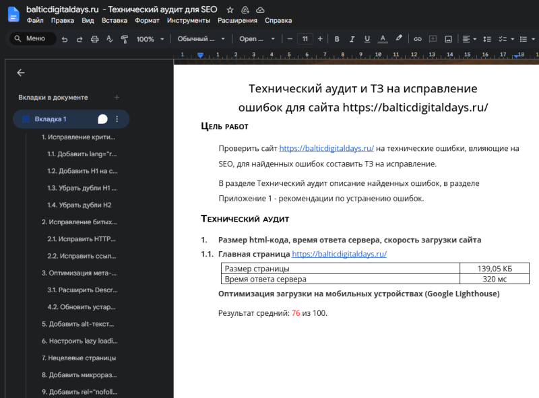Go to outline item 6. Настроить lazy loading
Screen dimensions: 539x398
(80, 341)
